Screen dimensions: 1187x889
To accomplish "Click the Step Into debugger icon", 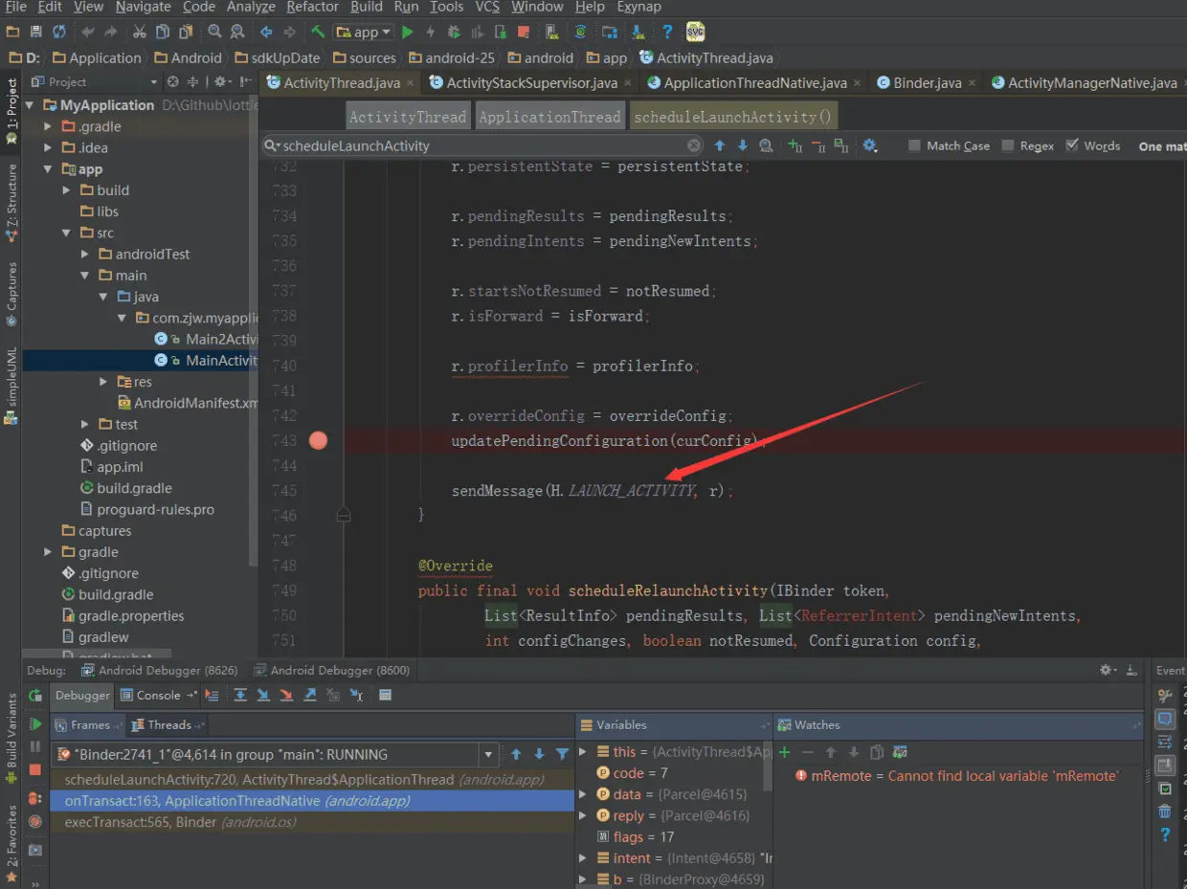I will pyautogui.click(x=263, y=696).
